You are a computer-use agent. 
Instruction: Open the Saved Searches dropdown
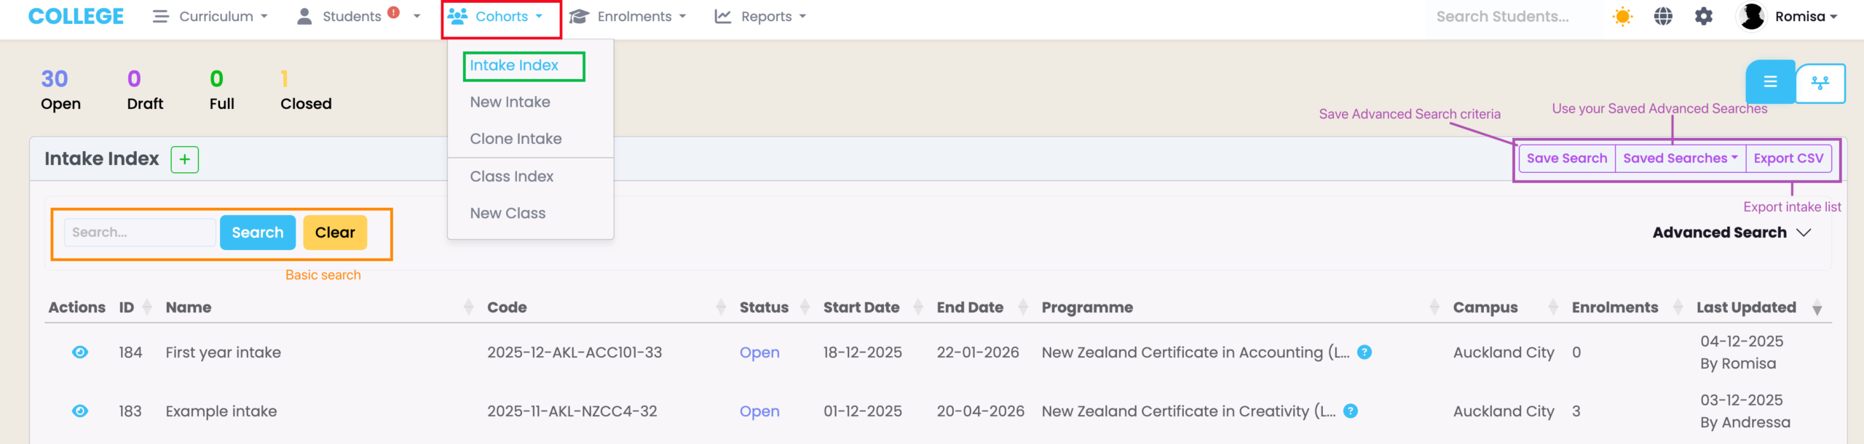pos(1680,158)
